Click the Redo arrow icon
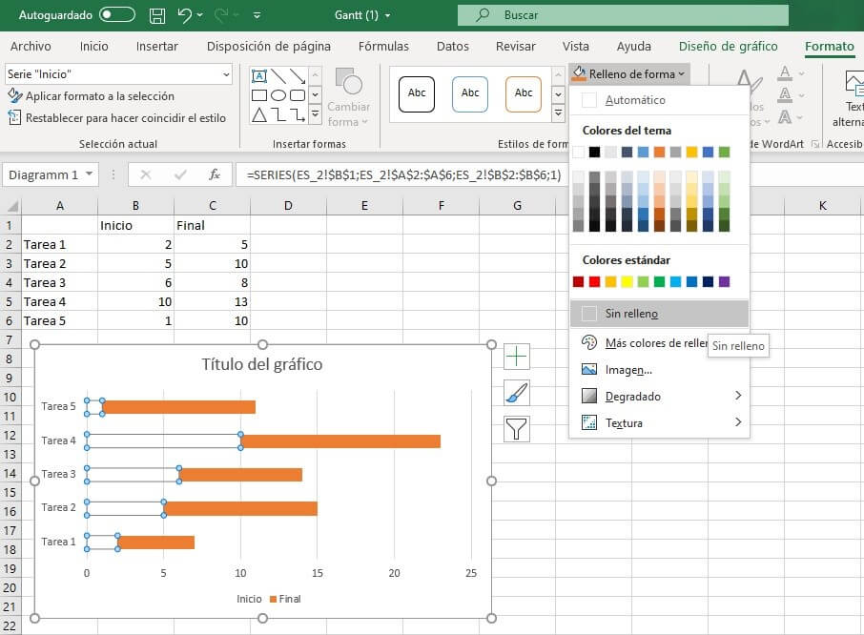 (x=221, y=15)
